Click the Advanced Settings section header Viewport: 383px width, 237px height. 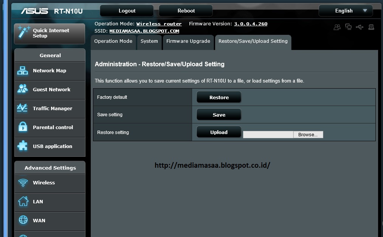[50, 168]
